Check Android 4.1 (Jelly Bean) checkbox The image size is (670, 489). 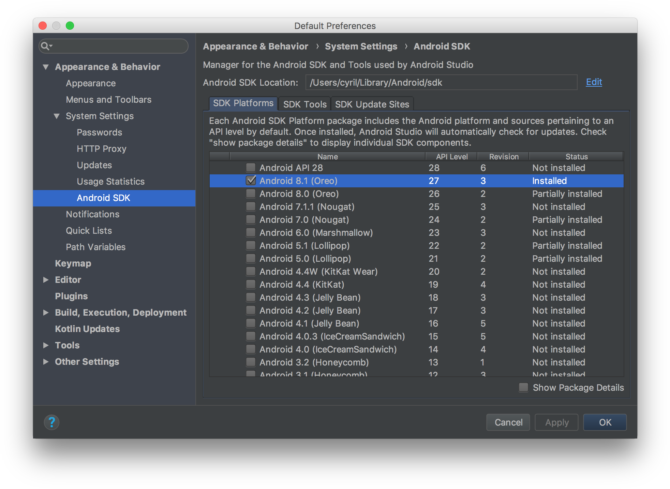click(251, 323)
